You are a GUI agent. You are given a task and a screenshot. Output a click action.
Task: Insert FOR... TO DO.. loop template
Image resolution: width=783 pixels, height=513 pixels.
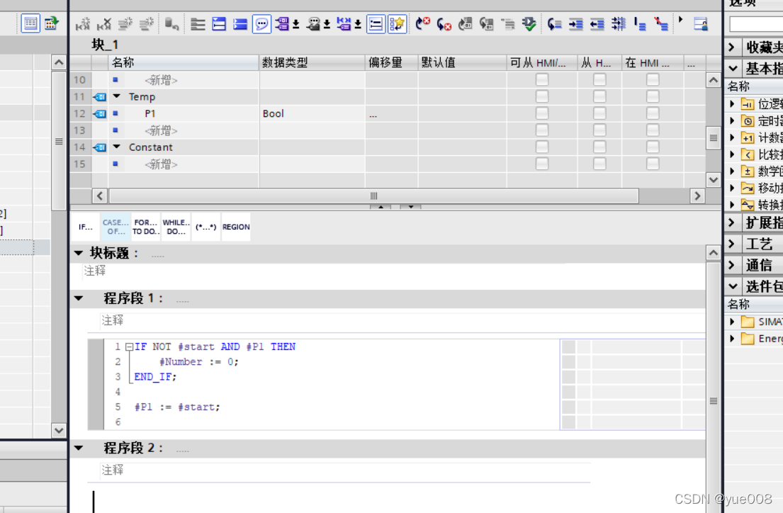tap(146, 227)
